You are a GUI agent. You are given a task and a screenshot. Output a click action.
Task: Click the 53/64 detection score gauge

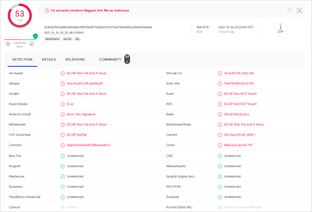pos(20,16)
